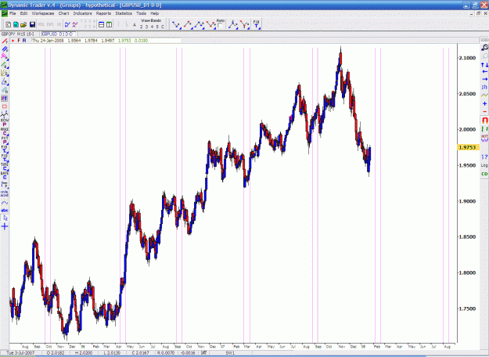489x357 pixels.
Task: Open the Statistics menu
Action: [124, 13]
